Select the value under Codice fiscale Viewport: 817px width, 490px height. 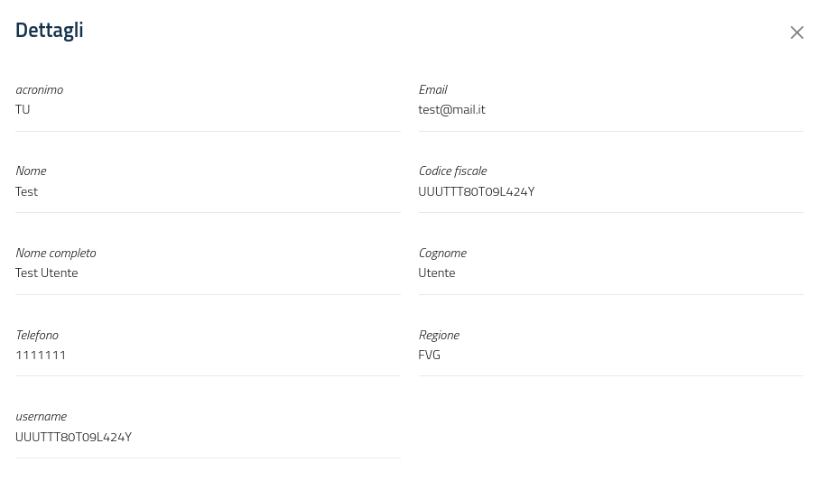[x=476, y=191]
